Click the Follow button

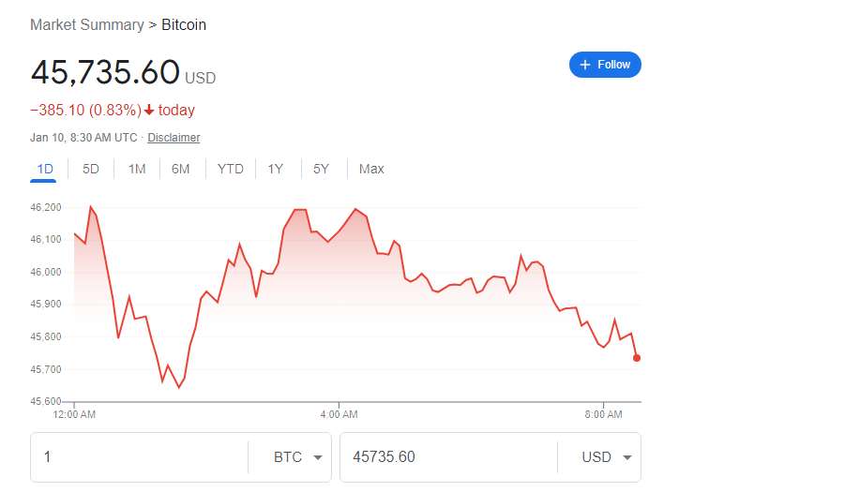click(605, 65)
